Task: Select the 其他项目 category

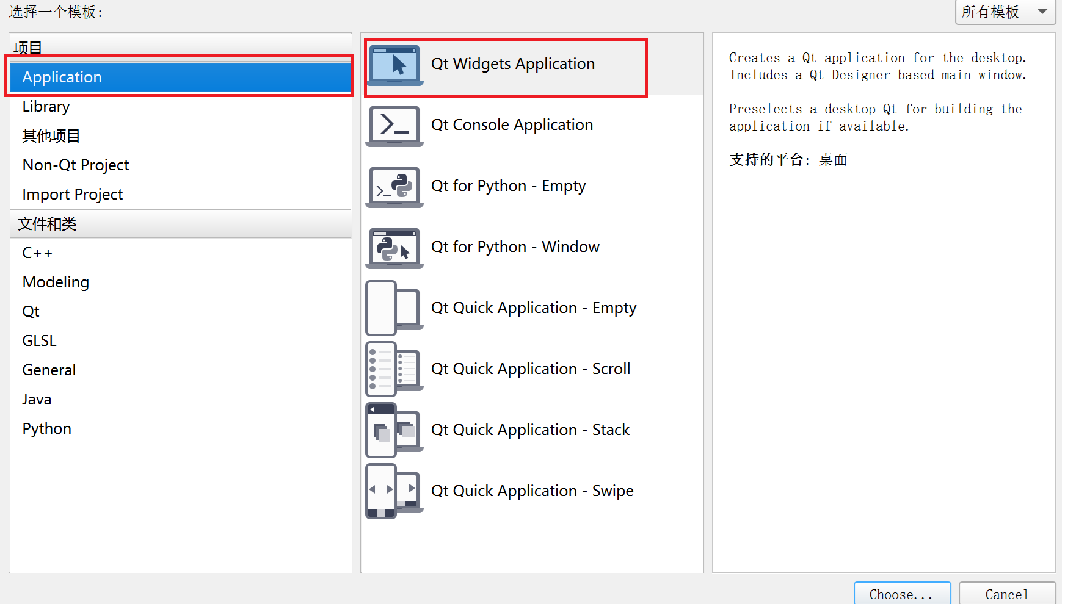Action: coord(181,136)
